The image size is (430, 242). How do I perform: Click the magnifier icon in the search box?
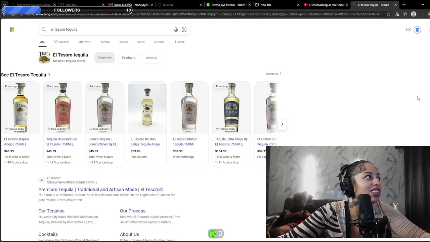(44, 30)
